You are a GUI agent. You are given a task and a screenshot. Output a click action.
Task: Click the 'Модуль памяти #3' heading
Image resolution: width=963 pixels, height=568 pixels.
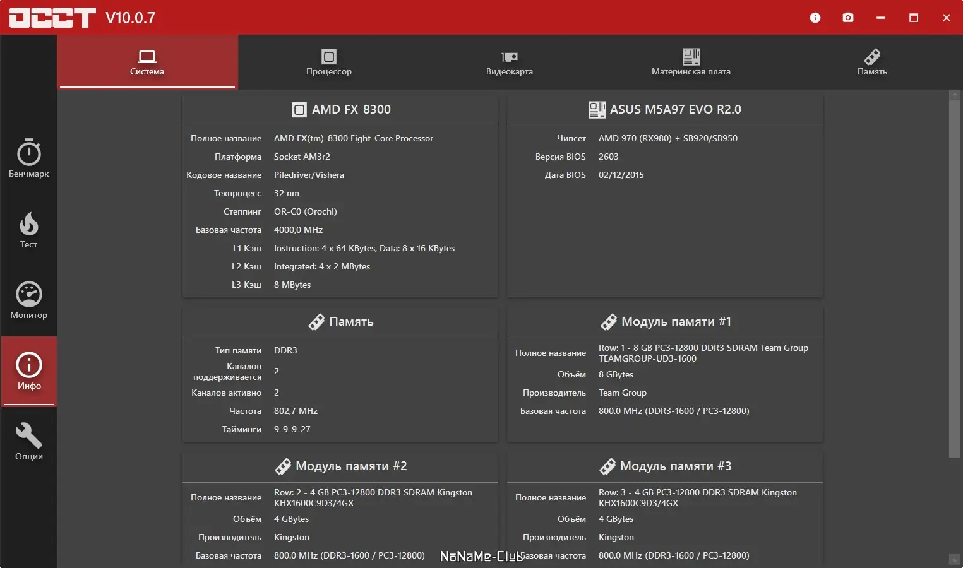tap(676, 466)
